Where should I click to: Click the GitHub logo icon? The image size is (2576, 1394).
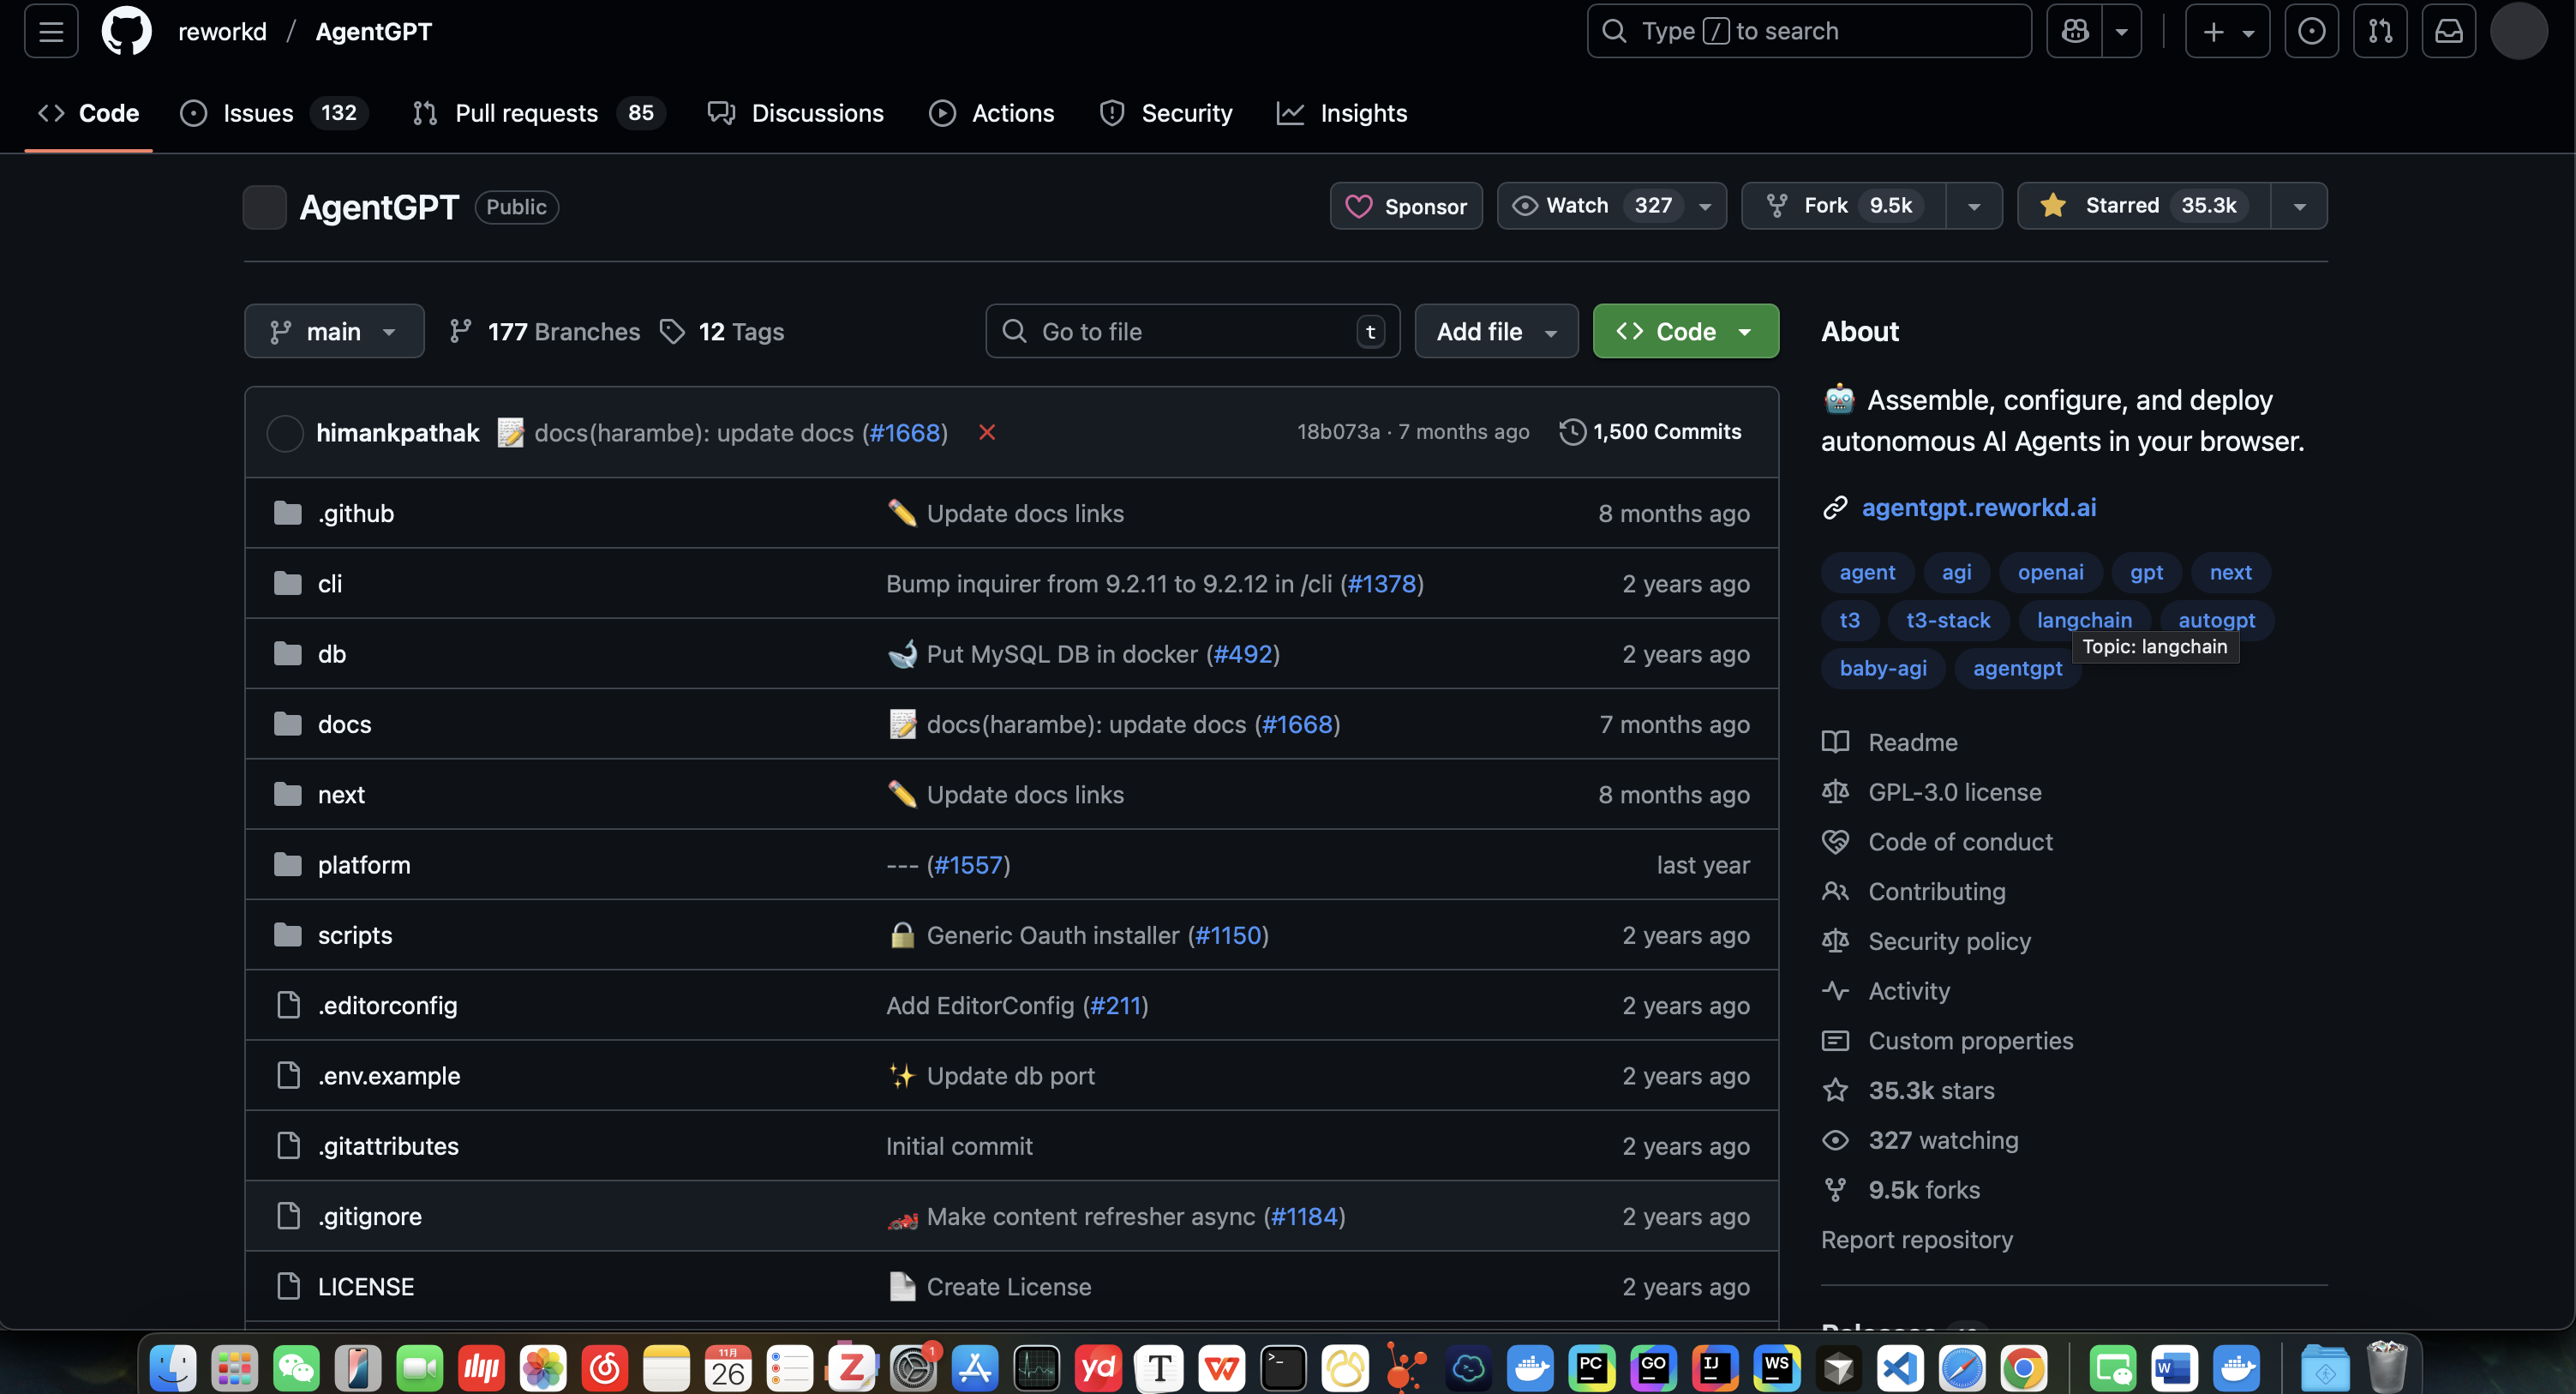pos(126,31)
